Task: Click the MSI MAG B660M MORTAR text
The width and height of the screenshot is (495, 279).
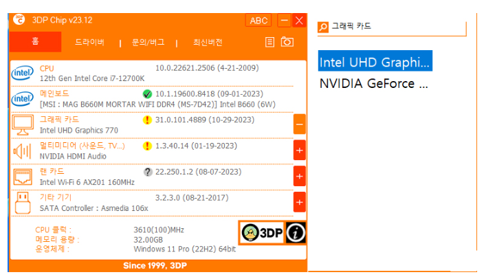Action: (x=157, y=104)
